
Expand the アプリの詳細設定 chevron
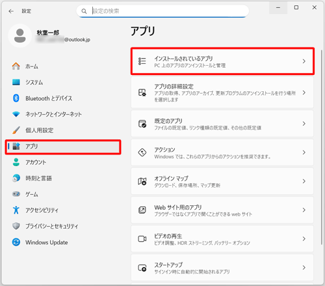coord(304,93)
